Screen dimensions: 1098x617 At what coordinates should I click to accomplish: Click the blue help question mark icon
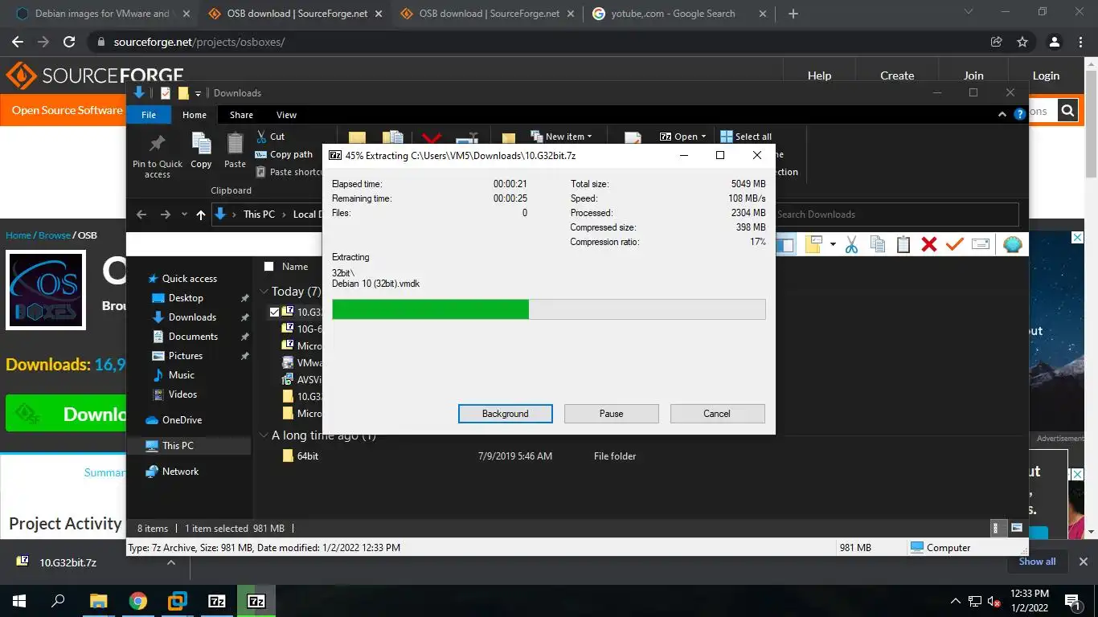[1019, 115]
